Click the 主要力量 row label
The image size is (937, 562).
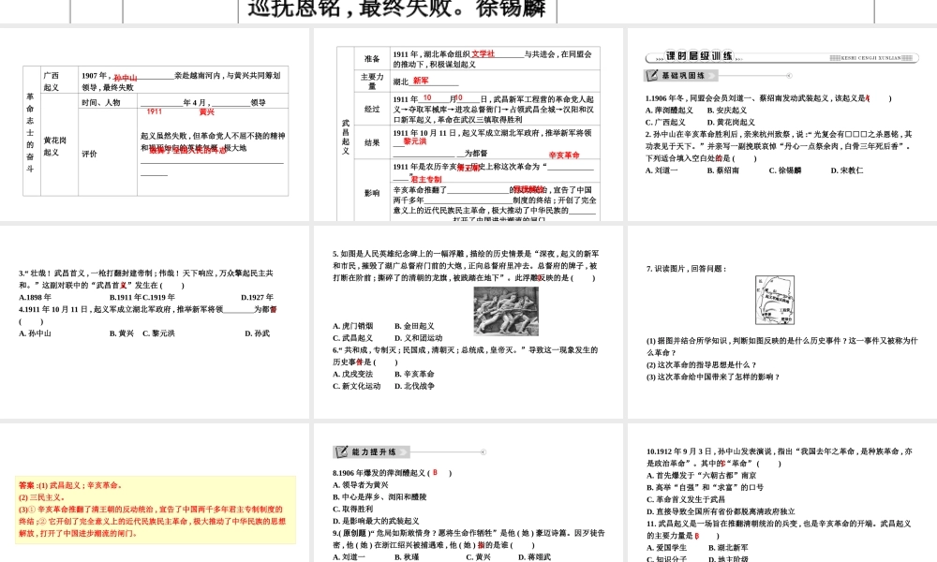(372, 81)
